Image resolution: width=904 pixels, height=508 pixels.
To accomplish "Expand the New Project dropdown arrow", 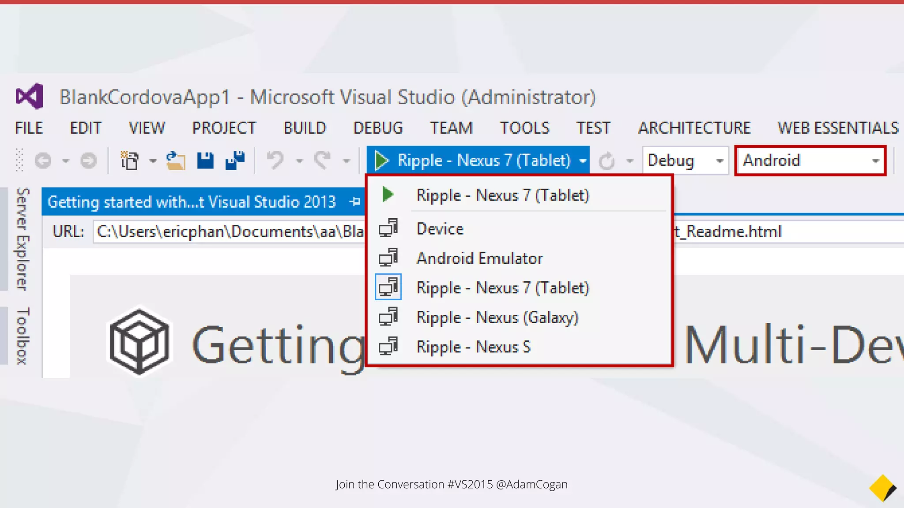I will [x=153, y=161].
